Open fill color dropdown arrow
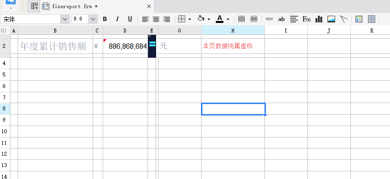390x179 pixels. [x=209, y=19]
